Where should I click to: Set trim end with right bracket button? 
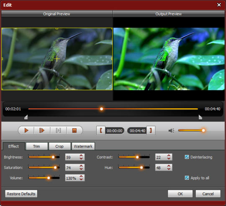tap(151, 130)
